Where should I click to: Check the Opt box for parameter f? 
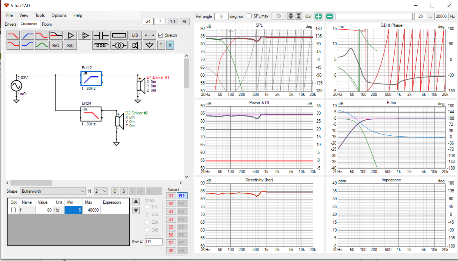click(x=13, y=210)
